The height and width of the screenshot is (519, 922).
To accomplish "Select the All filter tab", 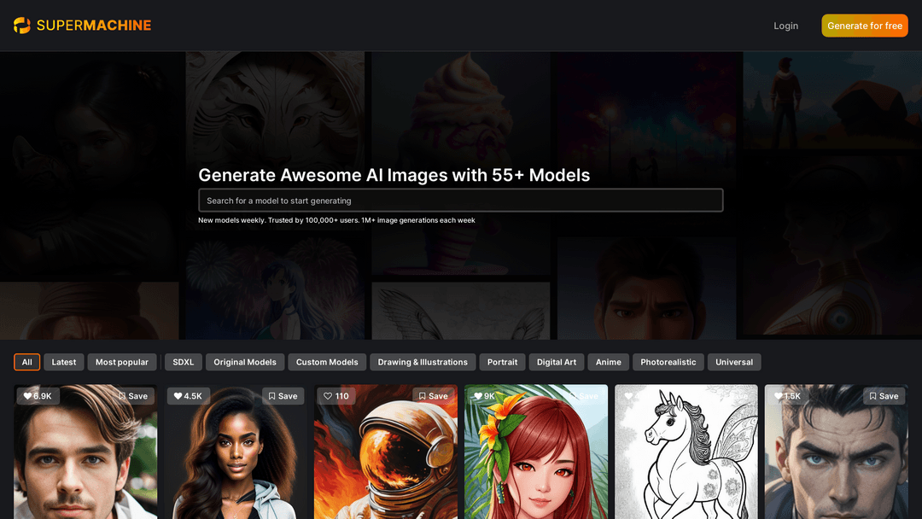I will (x=27, y=362).
